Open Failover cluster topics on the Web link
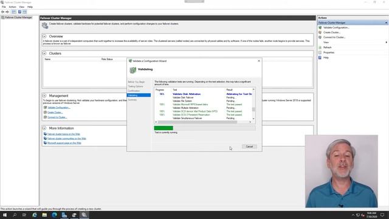 (x=63, y=134)
